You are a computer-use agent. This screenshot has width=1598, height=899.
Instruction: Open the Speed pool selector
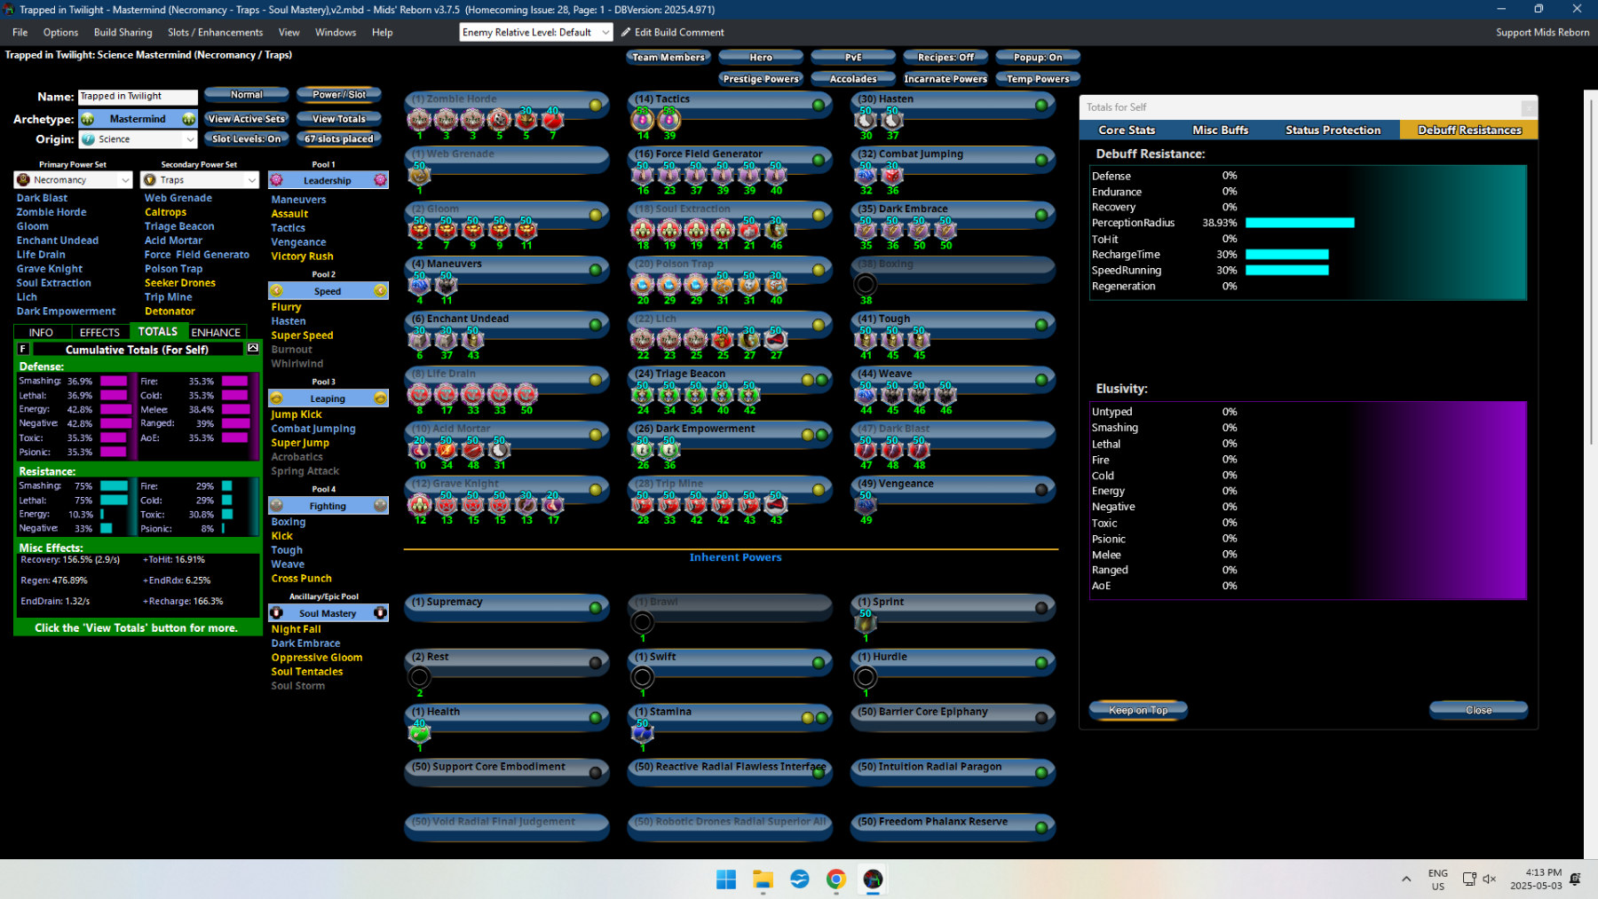328,291
